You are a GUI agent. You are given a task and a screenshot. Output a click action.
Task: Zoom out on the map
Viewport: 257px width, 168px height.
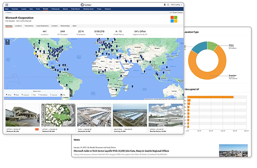point(7,44)
